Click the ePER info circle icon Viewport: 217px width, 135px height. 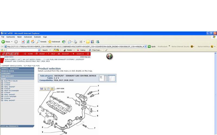pyautogui.click(x=88, y=54)
